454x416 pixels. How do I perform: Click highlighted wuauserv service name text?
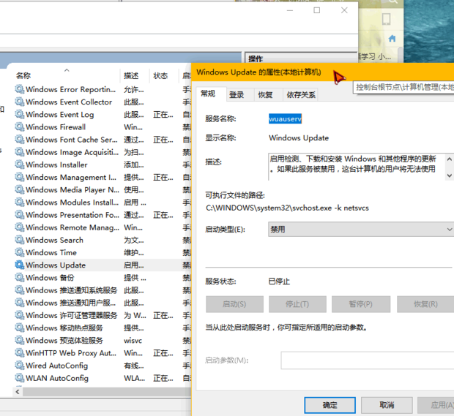click(x=285, y=118)
